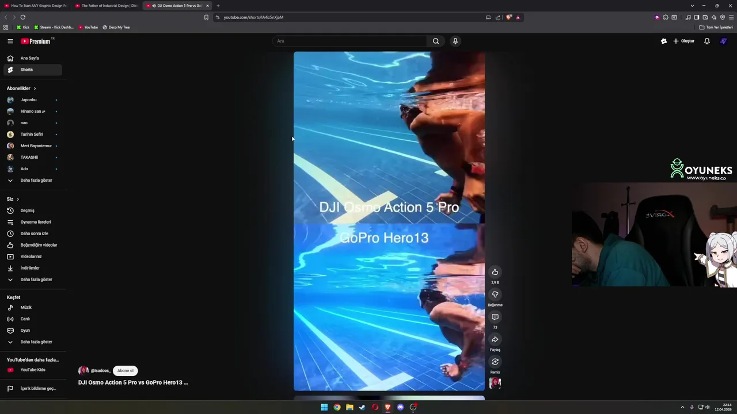Open TAKASHii channel
Viewport: 737px width, 414px height.
pos(33,158)
